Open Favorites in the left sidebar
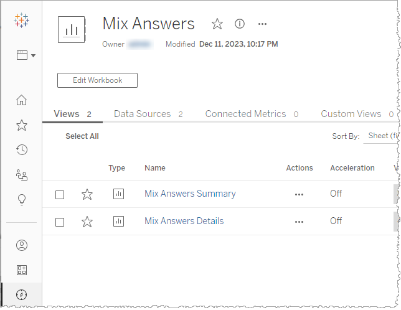Viewport: 401px width, 310px height. point(21,125)
